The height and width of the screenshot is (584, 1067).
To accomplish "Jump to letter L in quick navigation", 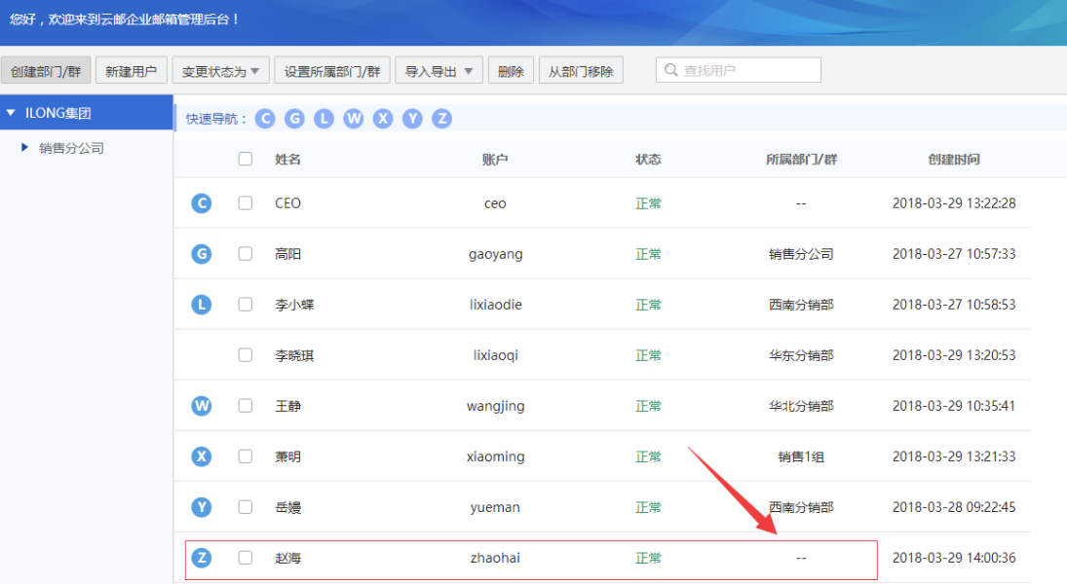I will pos(324,119).
